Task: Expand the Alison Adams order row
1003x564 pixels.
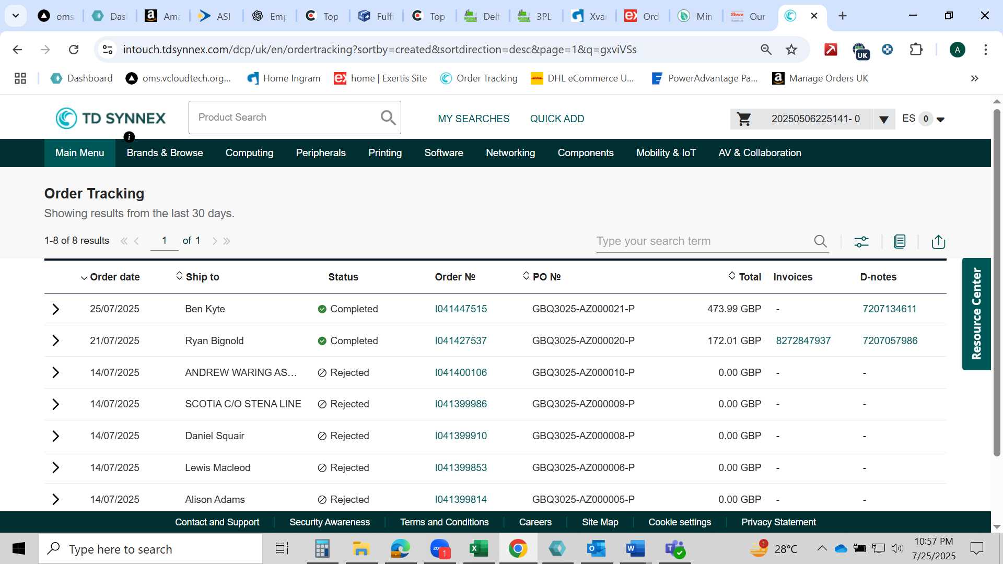Action: coord(56,500)
